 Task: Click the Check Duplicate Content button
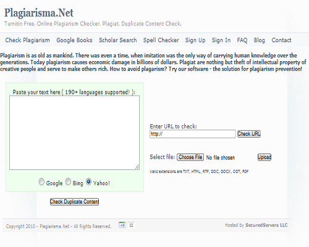coord(74,202)
